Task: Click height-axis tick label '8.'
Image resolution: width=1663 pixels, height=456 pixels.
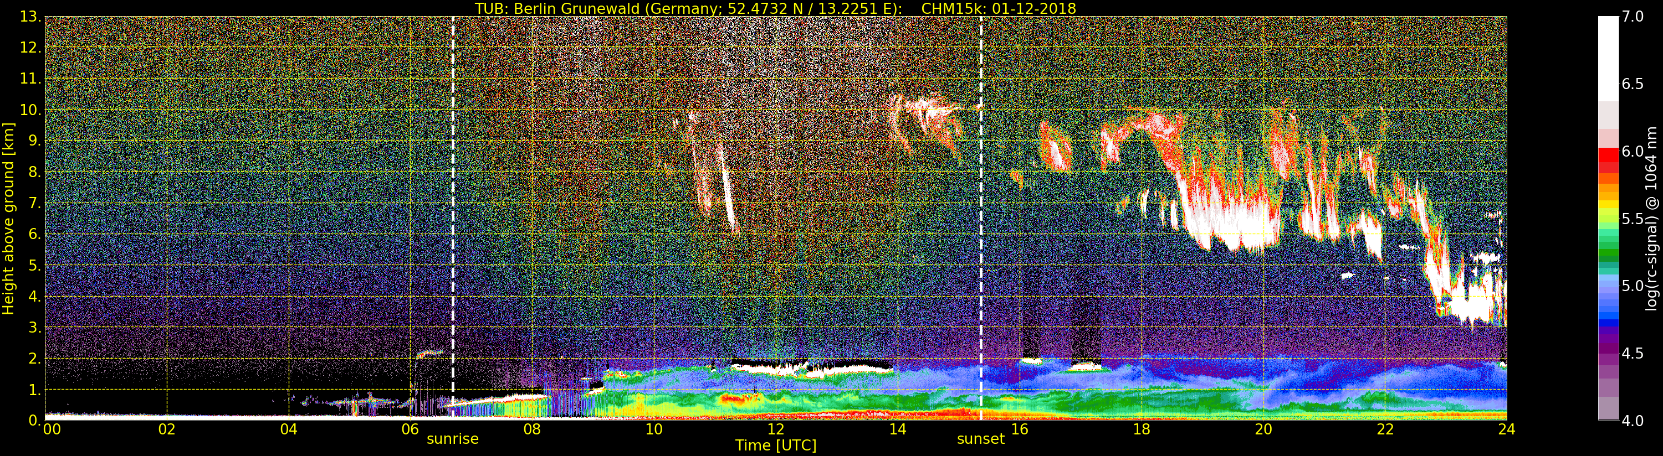Action: [x=34, y=172]
